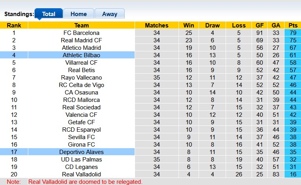Click Barcelona's 79 points cell
Screen dimensions: 301x185
point(292,33)
